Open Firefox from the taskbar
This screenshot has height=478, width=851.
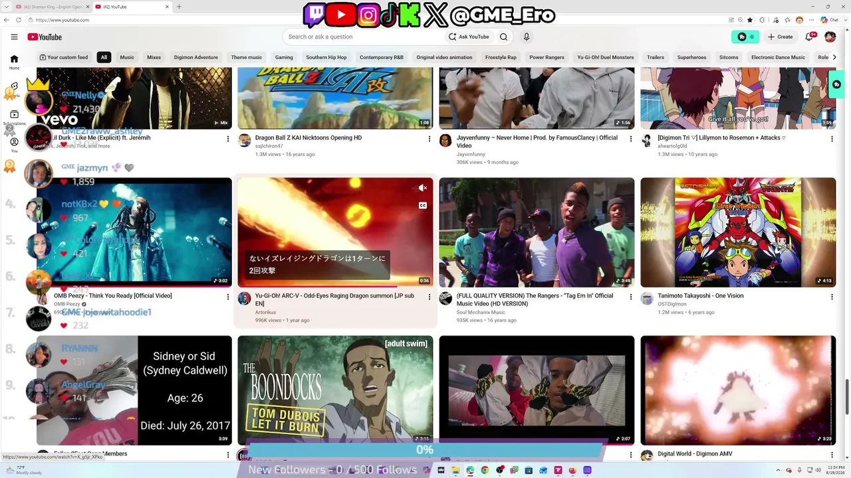(x=572, y=470)
